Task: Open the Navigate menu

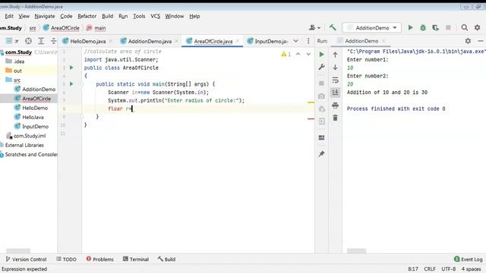Action: tap(45, 16)
